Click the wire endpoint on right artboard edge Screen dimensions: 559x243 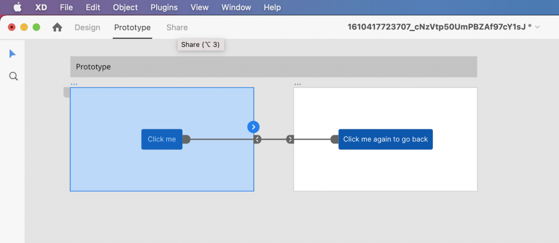[x=290, y=139]
